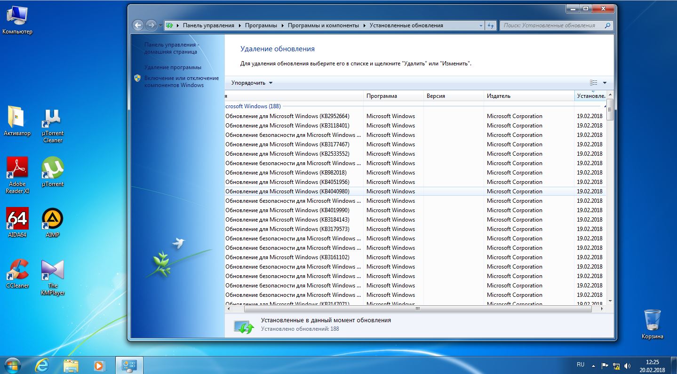This screenshot has height=374, width=677.
Task: Open the Windows Start menu orb
Action: 13,365
